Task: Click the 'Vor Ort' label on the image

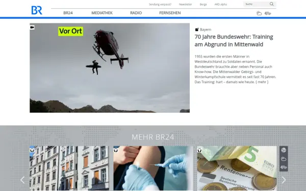Action: tap(71, 31)
